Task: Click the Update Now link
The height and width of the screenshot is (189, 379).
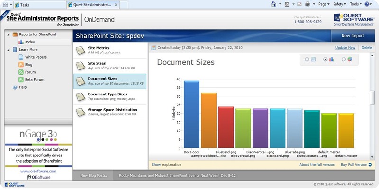Action: (345, 48)
